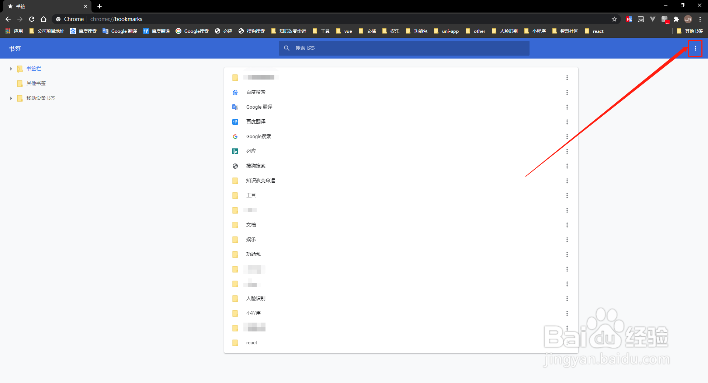Open the Chrome main menu dots

(700, 19)
